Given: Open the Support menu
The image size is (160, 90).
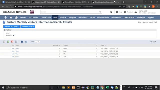Looking at the screenshot, I should tap(150, 17).
